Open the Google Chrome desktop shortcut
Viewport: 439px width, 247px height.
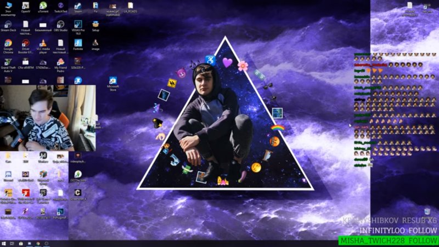pos(8,43)
